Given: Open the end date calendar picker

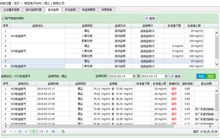Looking at the screenshot, I should (x=166, y=76).
